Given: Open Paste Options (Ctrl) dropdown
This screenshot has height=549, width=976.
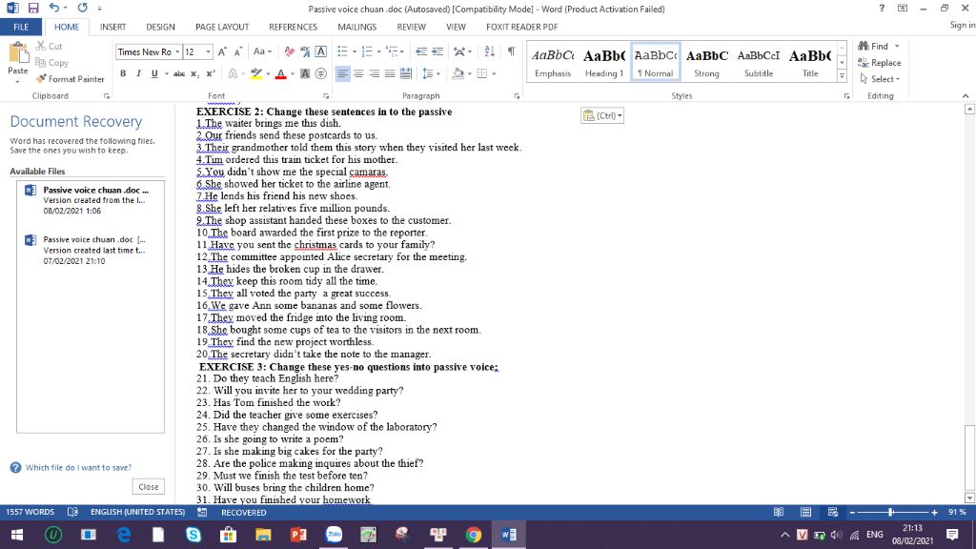Looking at the screenshot, I should [x=602, y=115].
